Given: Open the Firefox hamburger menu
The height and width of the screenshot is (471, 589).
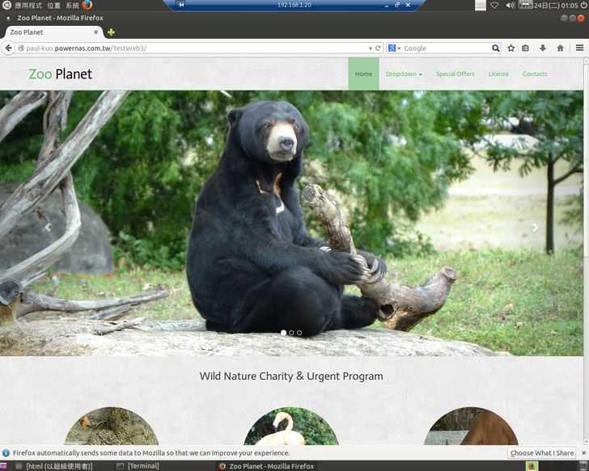Looking at the screenshot, I should [579, 48].
